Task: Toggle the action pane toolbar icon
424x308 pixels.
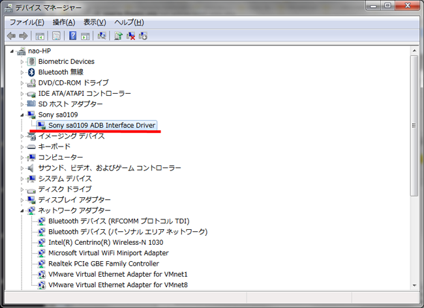Action: tap(85, 36)
